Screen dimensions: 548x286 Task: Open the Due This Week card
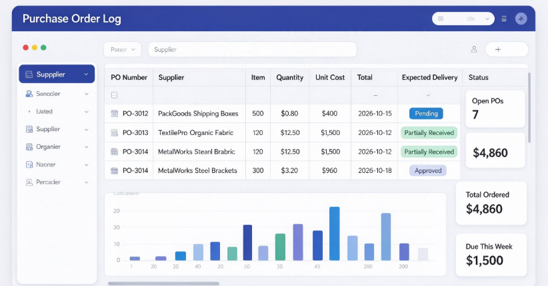click(x=491, y=255)
